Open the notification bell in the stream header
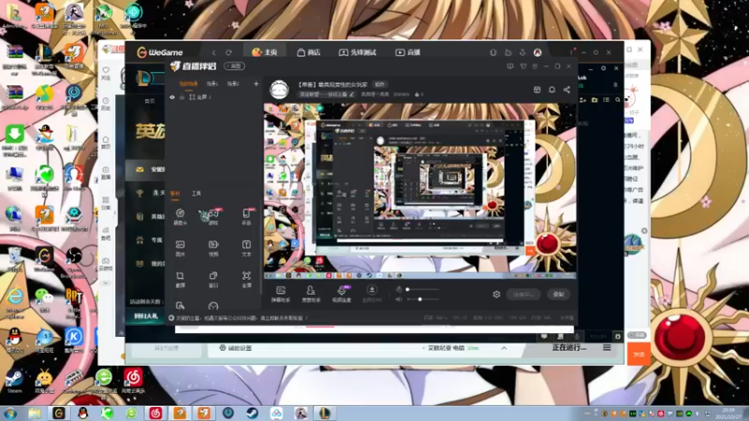 pos(551,90)
